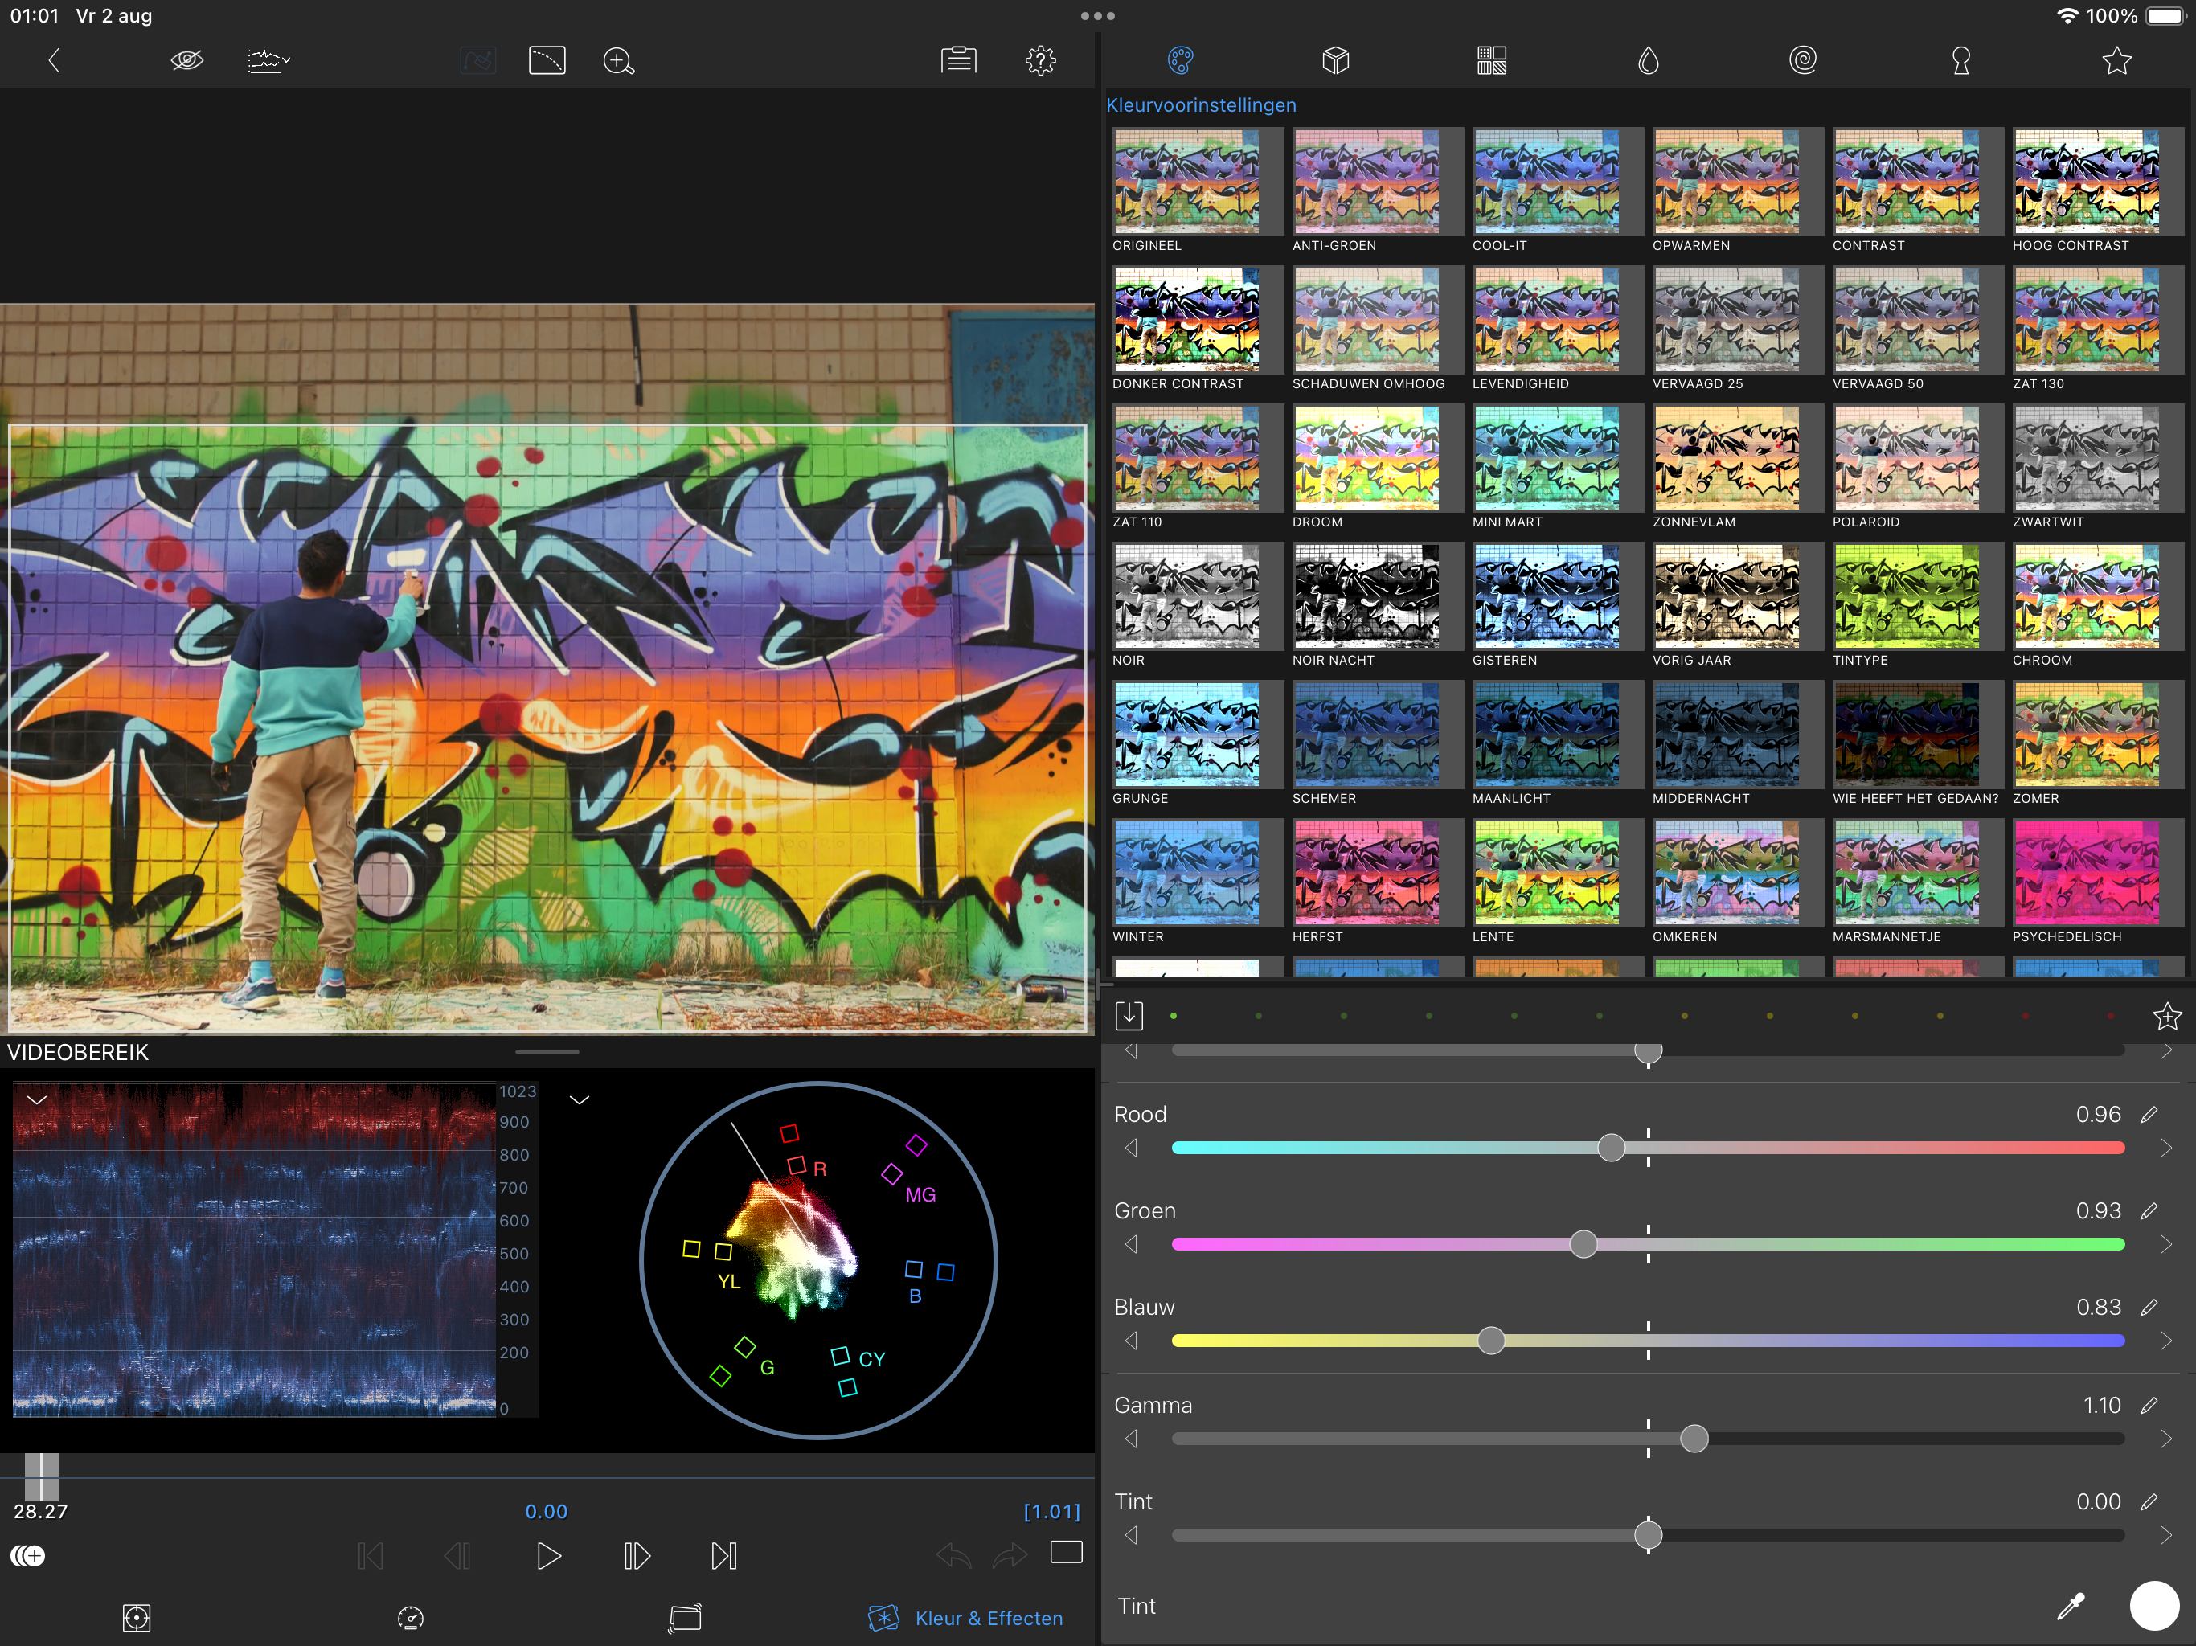Open the blur droplet panel
The height and width of the screenshot is (1646, 2196).
click(x=1648, y=60)
